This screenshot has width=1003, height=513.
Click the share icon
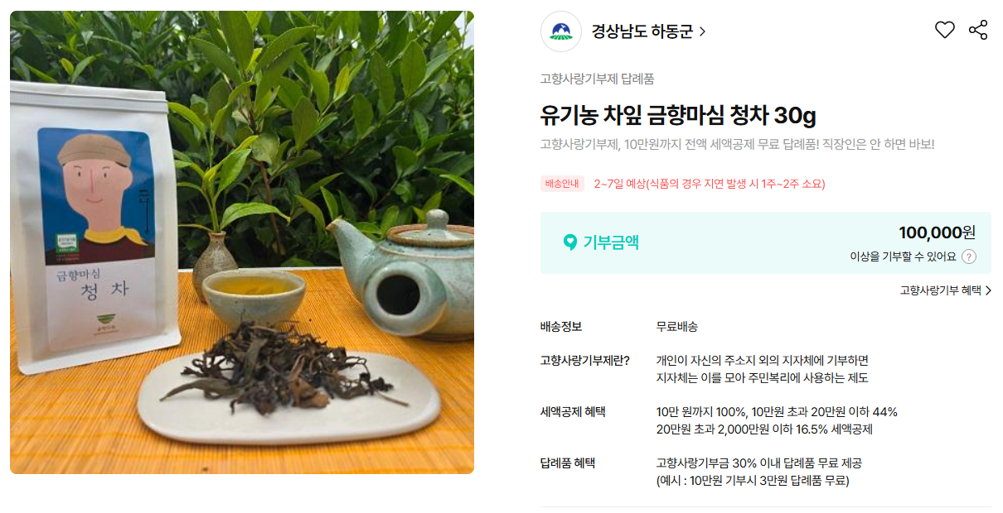tap(978, 30)
